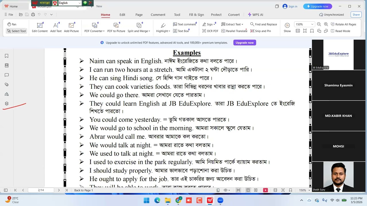Toggle the navigation pane in status bar
The height and width of the screenshot is (206, 367).
5,190
